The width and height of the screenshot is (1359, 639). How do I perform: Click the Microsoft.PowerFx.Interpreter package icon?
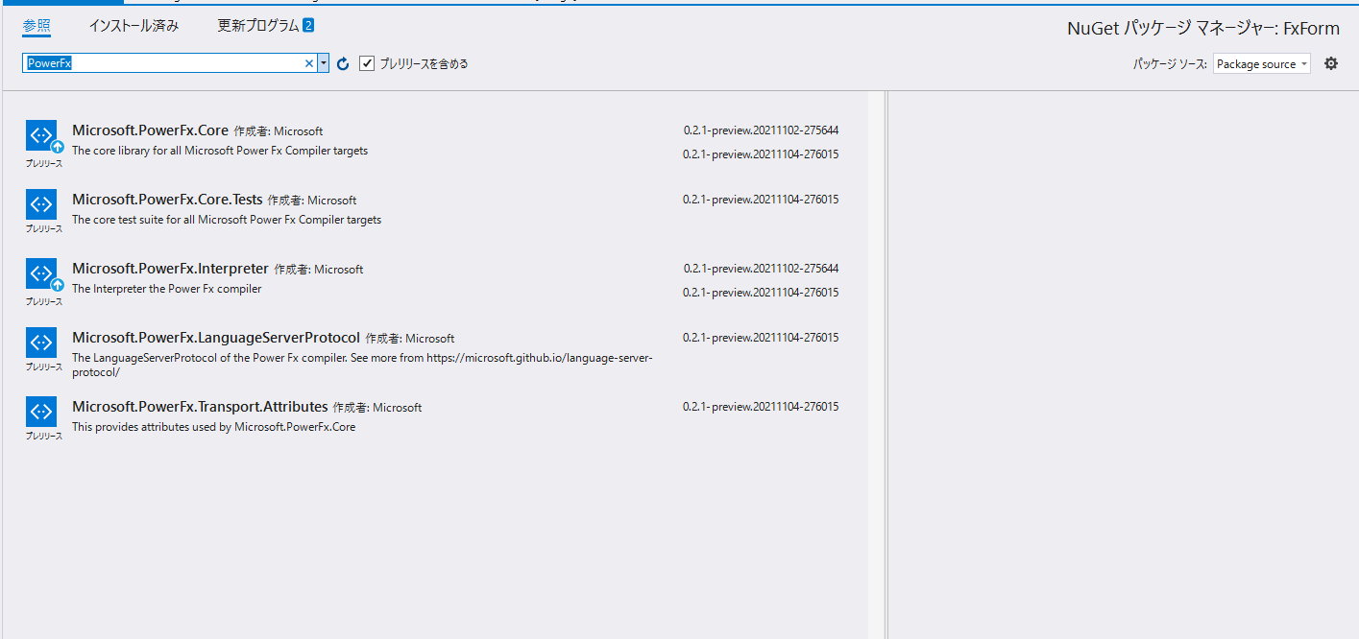[x=41, y=273]
